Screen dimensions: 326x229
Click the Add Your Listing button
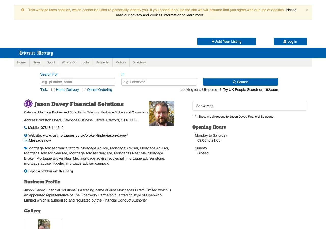(226, 41)
